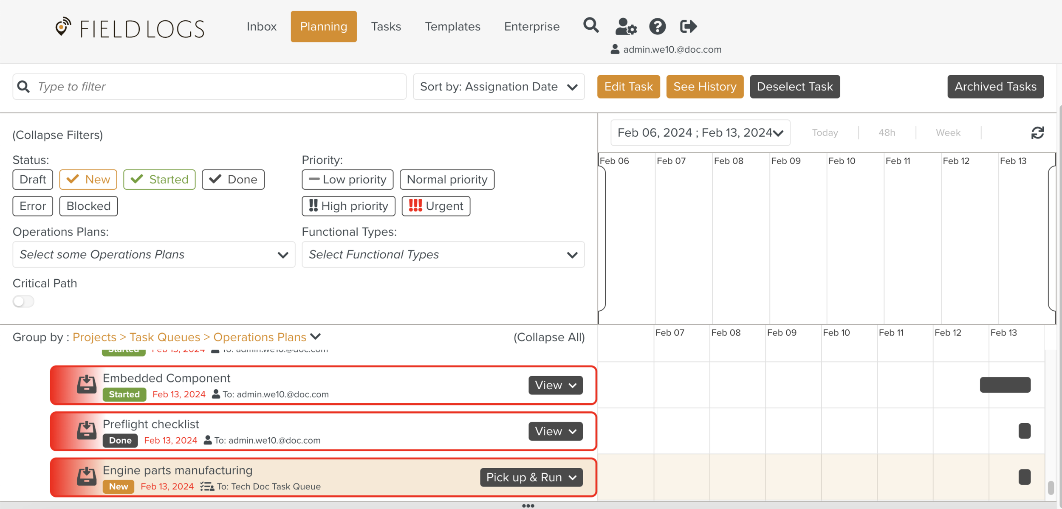1062x509 pixels.
Task: Collapse the filters section
Action: click(x=58, y=135)
